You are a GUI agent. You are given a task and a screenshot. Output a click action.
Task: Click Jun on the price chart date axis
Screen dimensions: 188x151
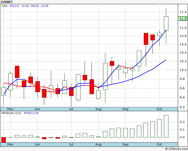pos(37,109)
